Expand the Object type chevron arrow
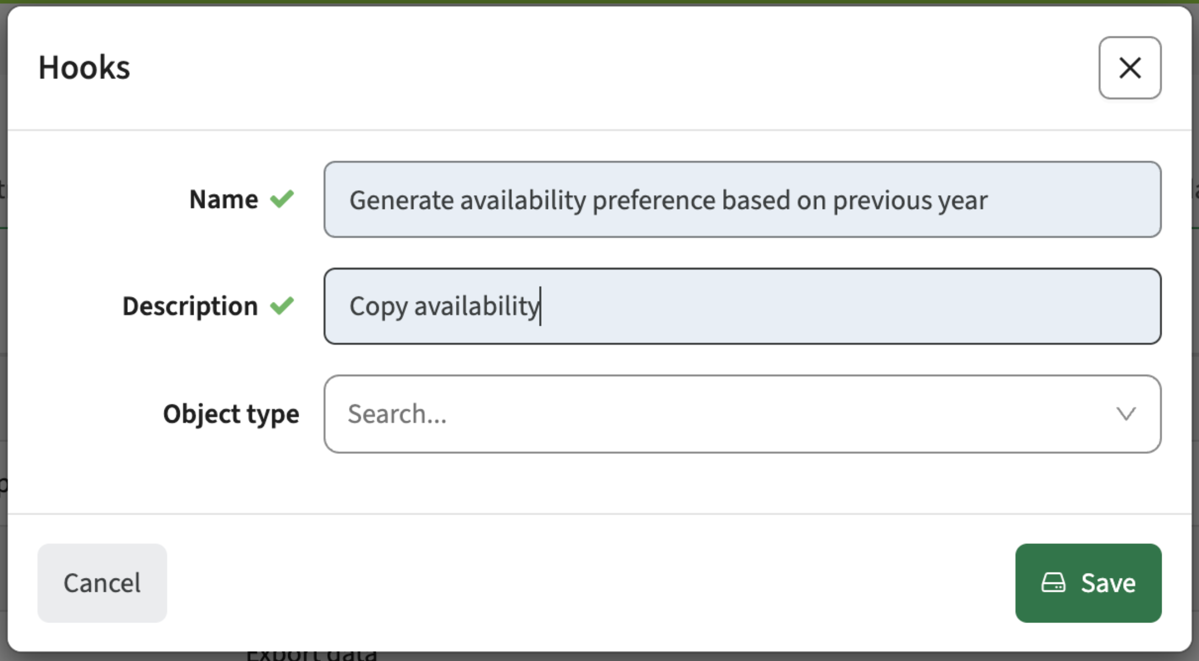This screenshot has width=1199, height=661. click(x=1126, y=414)
